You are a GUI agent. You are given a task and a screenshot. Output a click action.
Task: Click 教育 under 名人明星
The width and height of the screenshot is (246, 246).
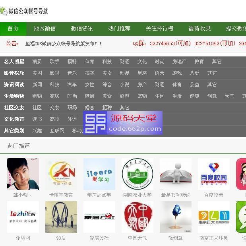tap(199, 62)
